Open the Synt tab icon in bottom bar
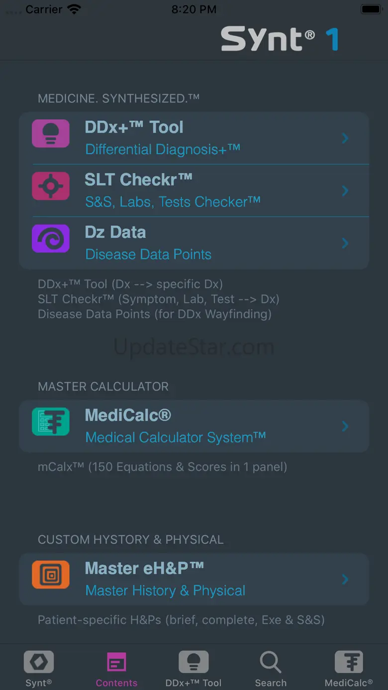This screenshot has height=690, width=388. [x=39, y=663]
